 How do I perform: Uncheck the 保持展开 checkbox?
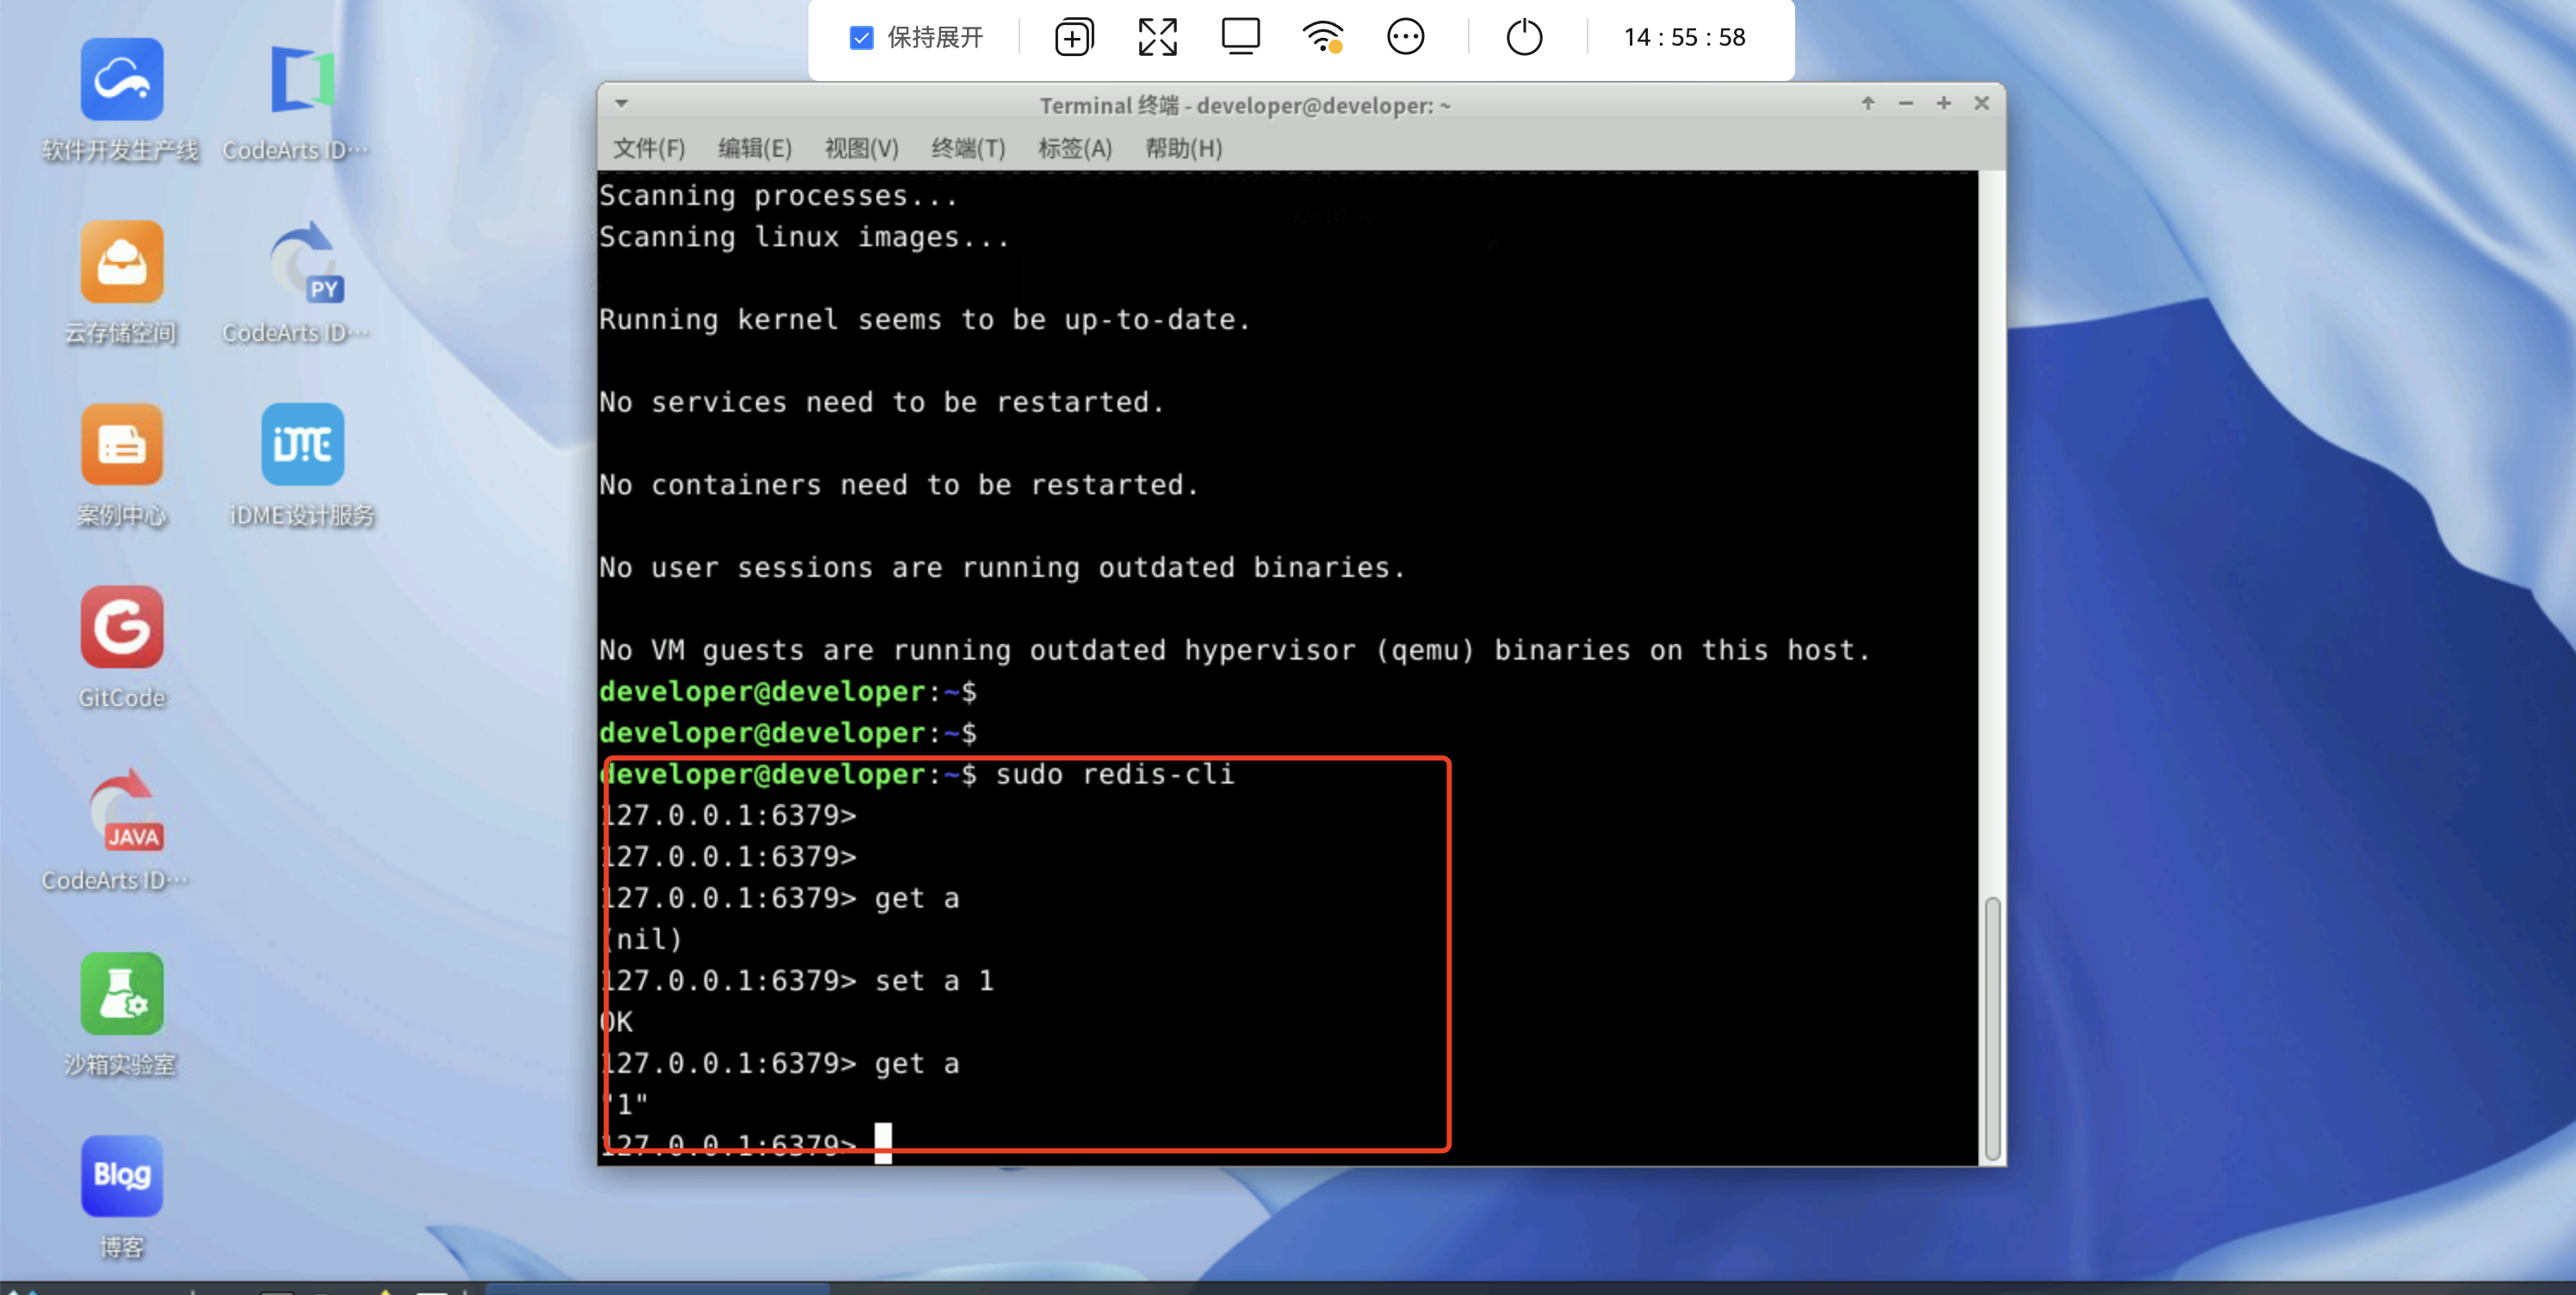(x=861, y=38)
